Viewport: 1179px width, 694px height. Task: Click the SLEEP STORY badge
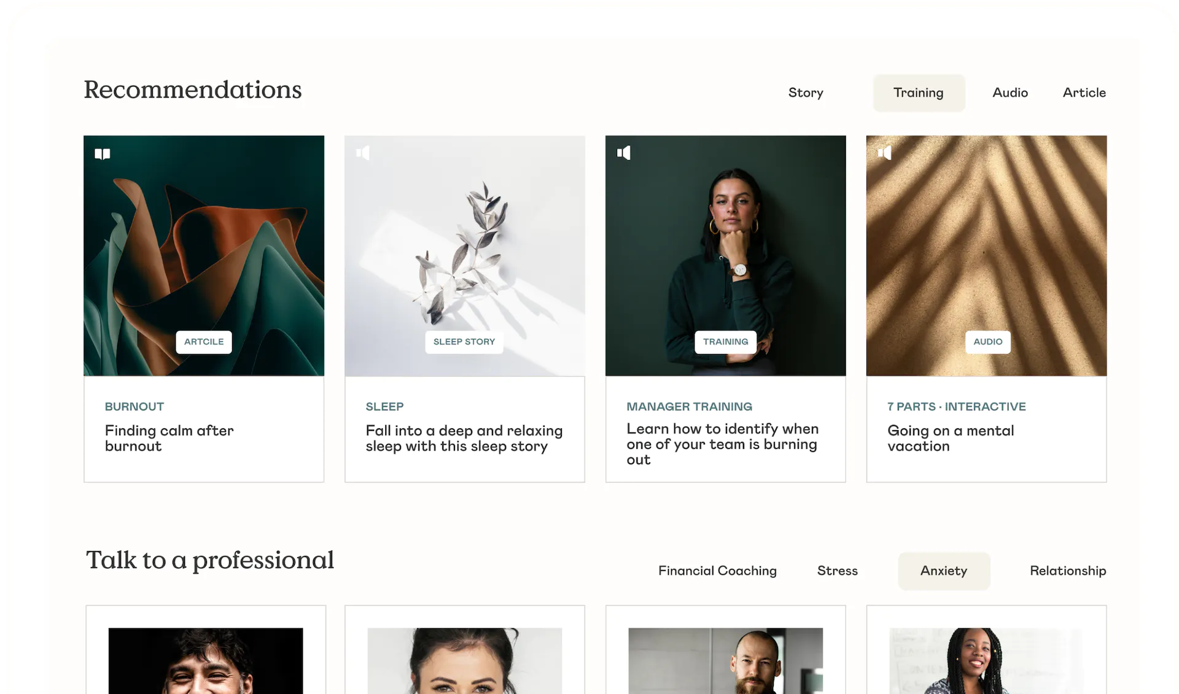[x=464, y=342]
